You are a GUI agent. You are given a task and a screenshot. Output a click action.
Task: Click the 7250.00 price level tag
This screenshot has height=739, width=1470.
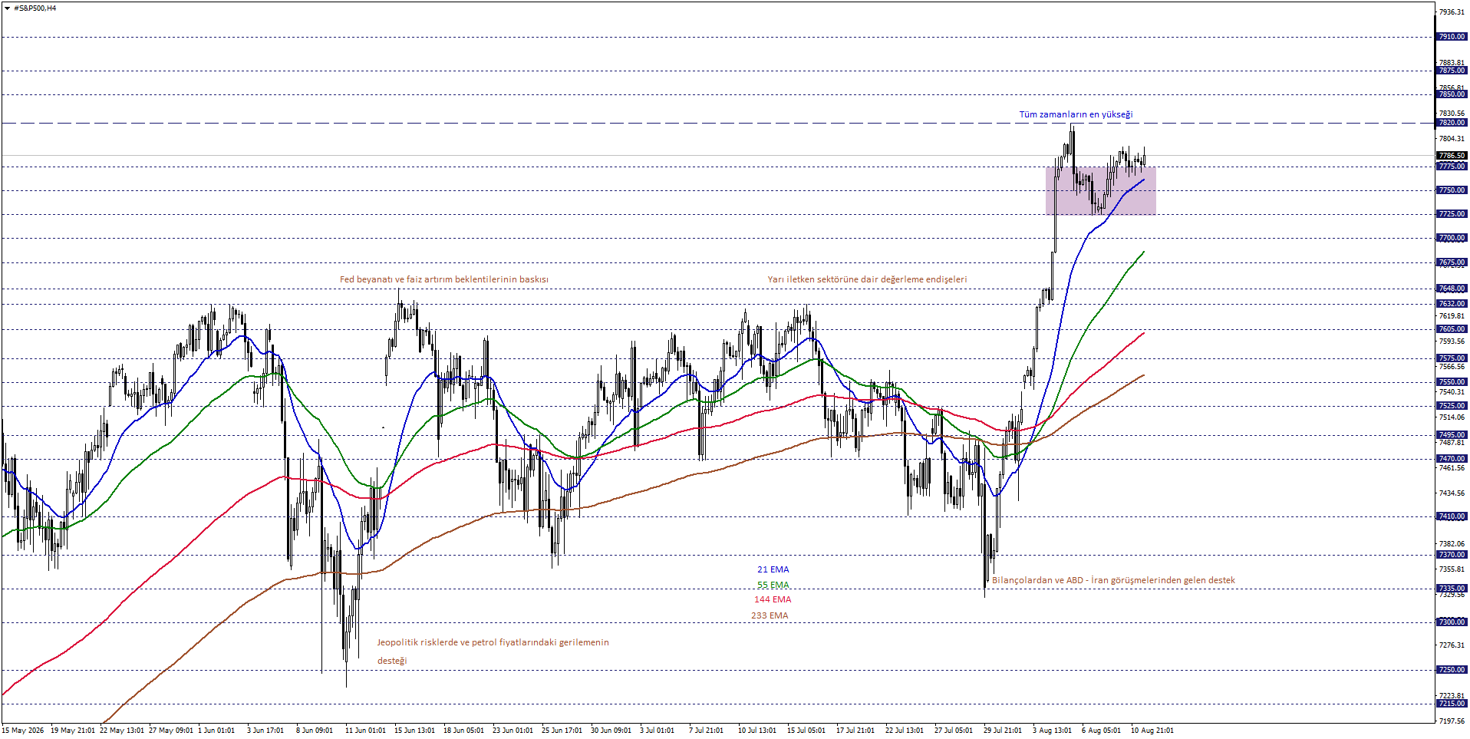pos(1452,670)
